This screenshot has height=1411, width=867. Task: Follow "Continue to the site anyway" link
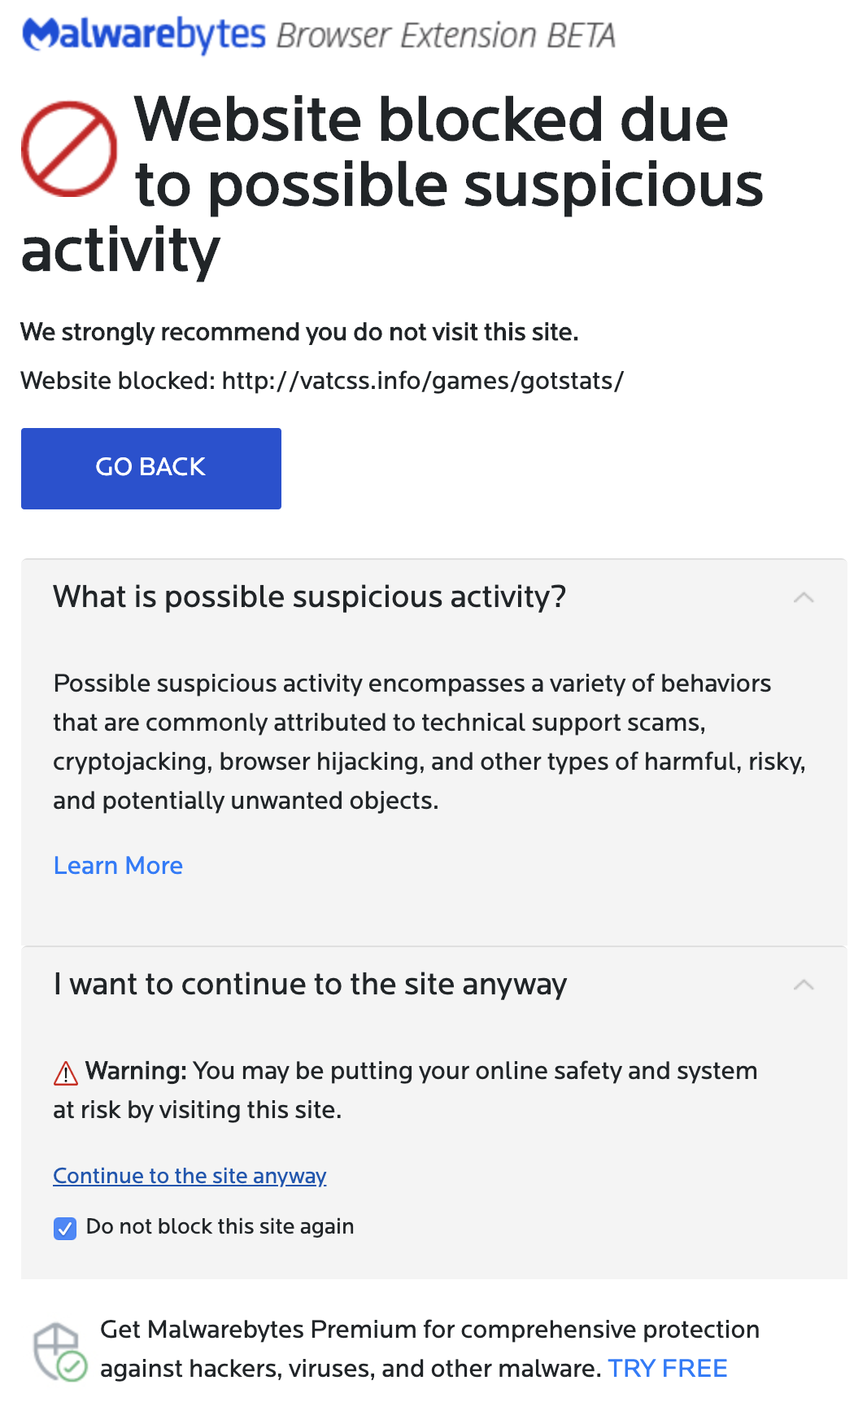[190, 1176]
